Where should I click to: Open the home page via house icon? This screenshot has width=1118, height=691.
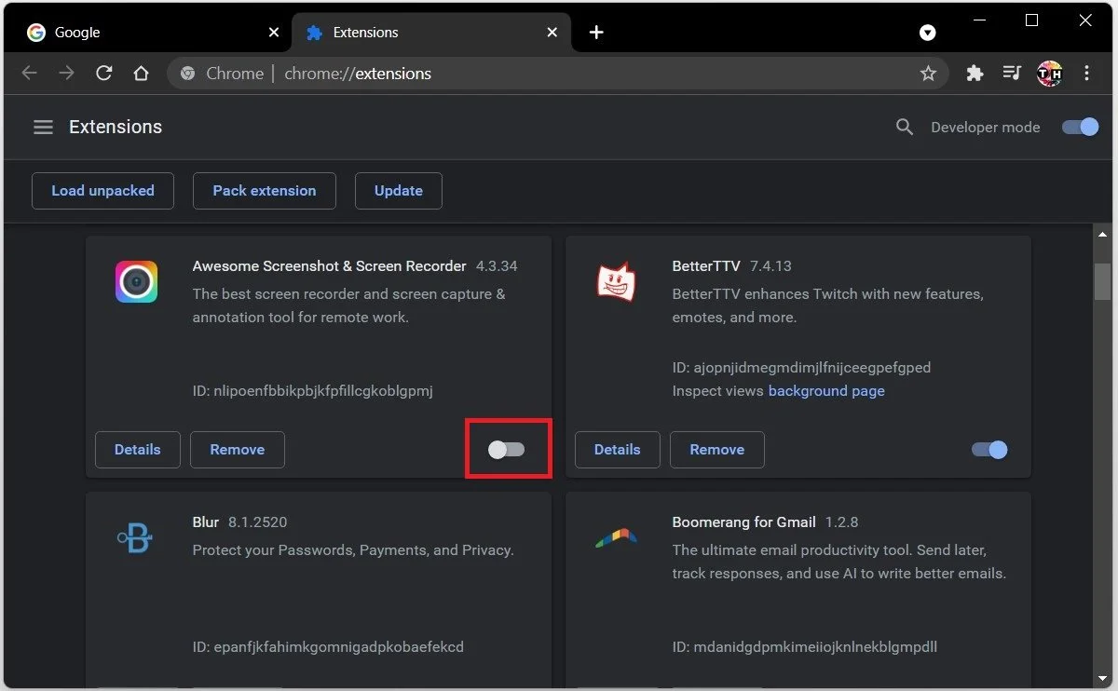[141, 74]
